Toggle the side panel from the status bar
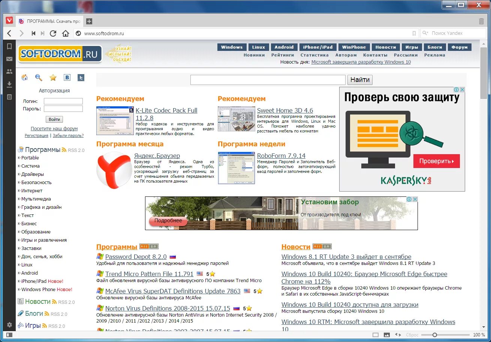The height and width of the screenshot is (342, 491). click(9, 335)
